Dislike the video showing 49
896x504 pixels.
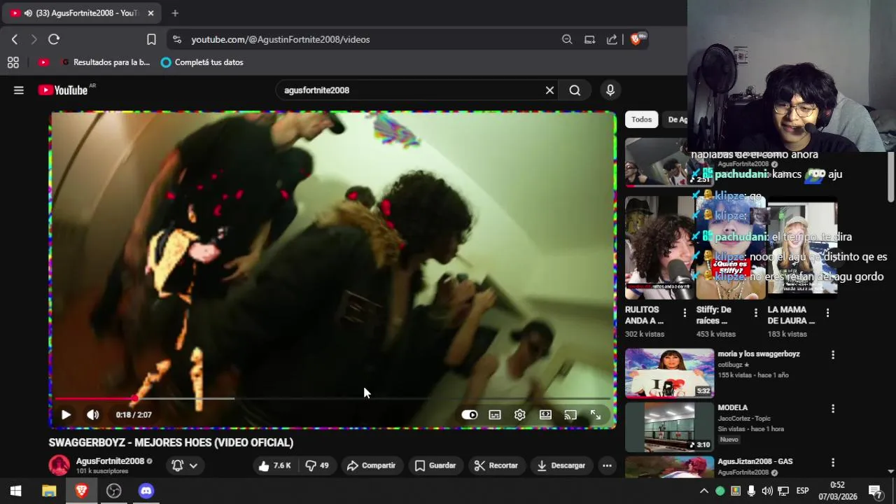click(317, 465)
